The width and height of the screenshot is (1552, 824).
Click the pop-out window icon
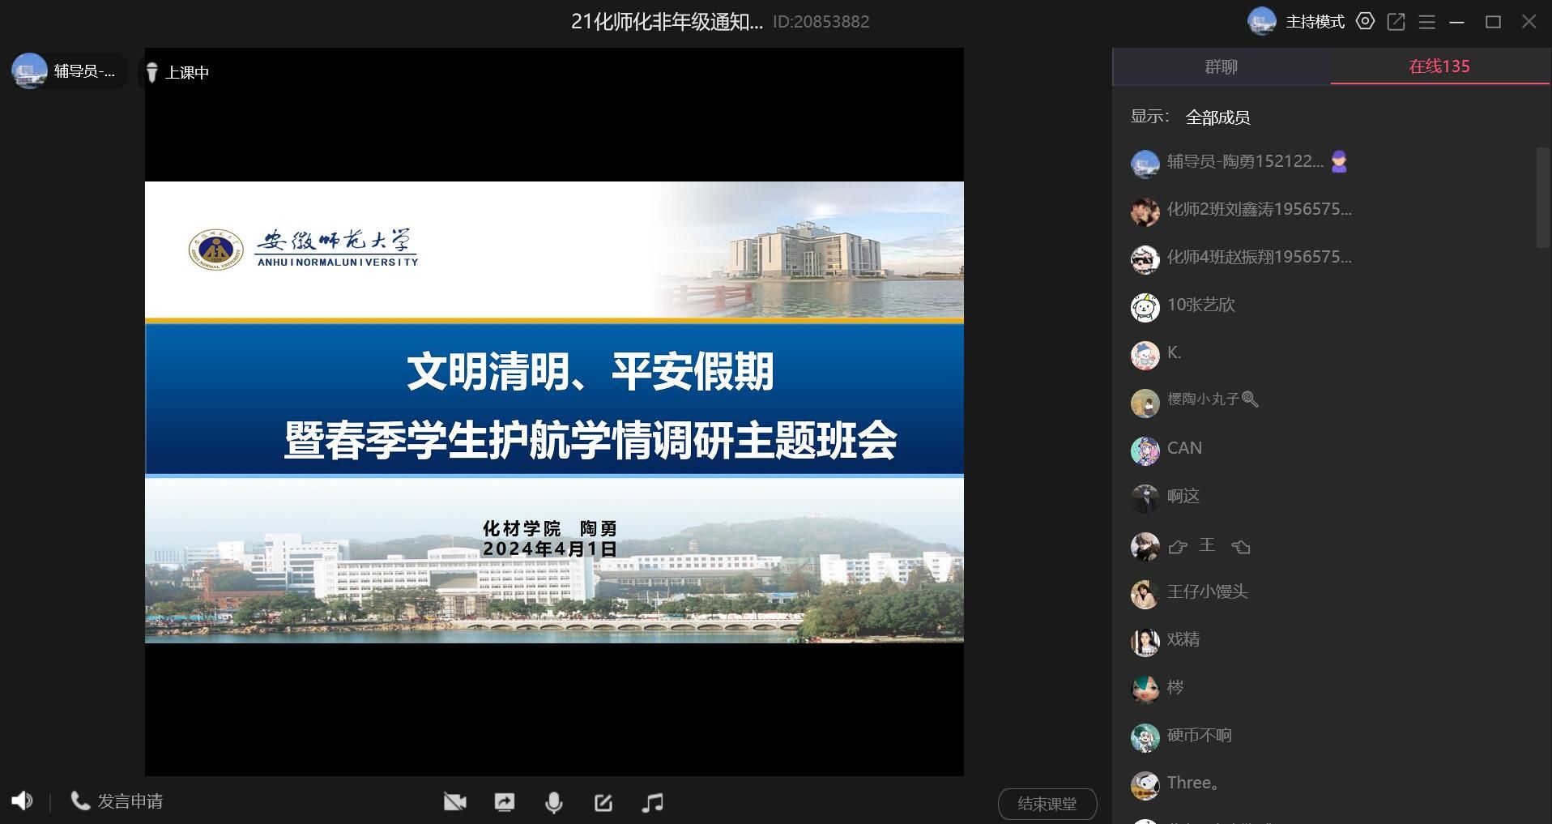coord(1396,22)
